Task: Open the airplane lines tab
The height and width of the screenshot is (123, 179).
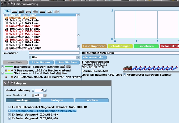Action: point(56,12)
